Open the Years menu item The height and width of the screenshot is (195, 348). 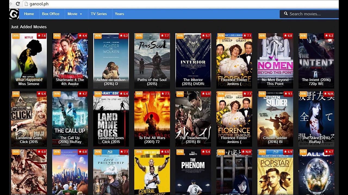click(x=119, y=14)
